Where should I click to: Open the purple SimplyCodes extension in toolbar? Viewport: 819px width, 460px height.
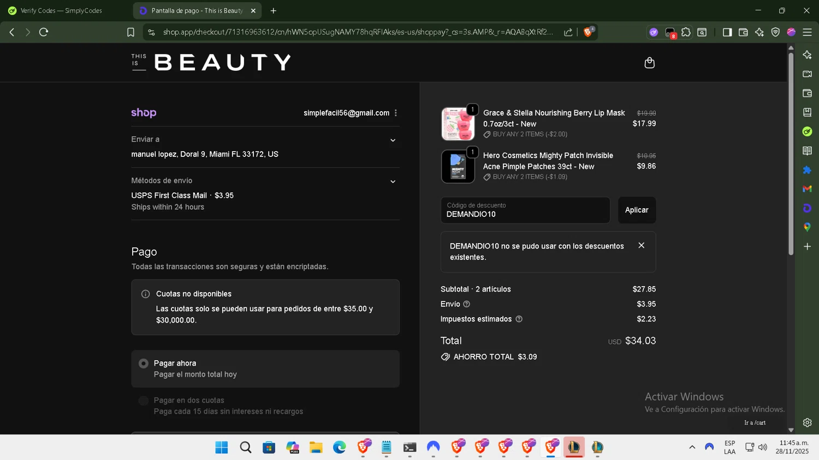coord(654,32)
